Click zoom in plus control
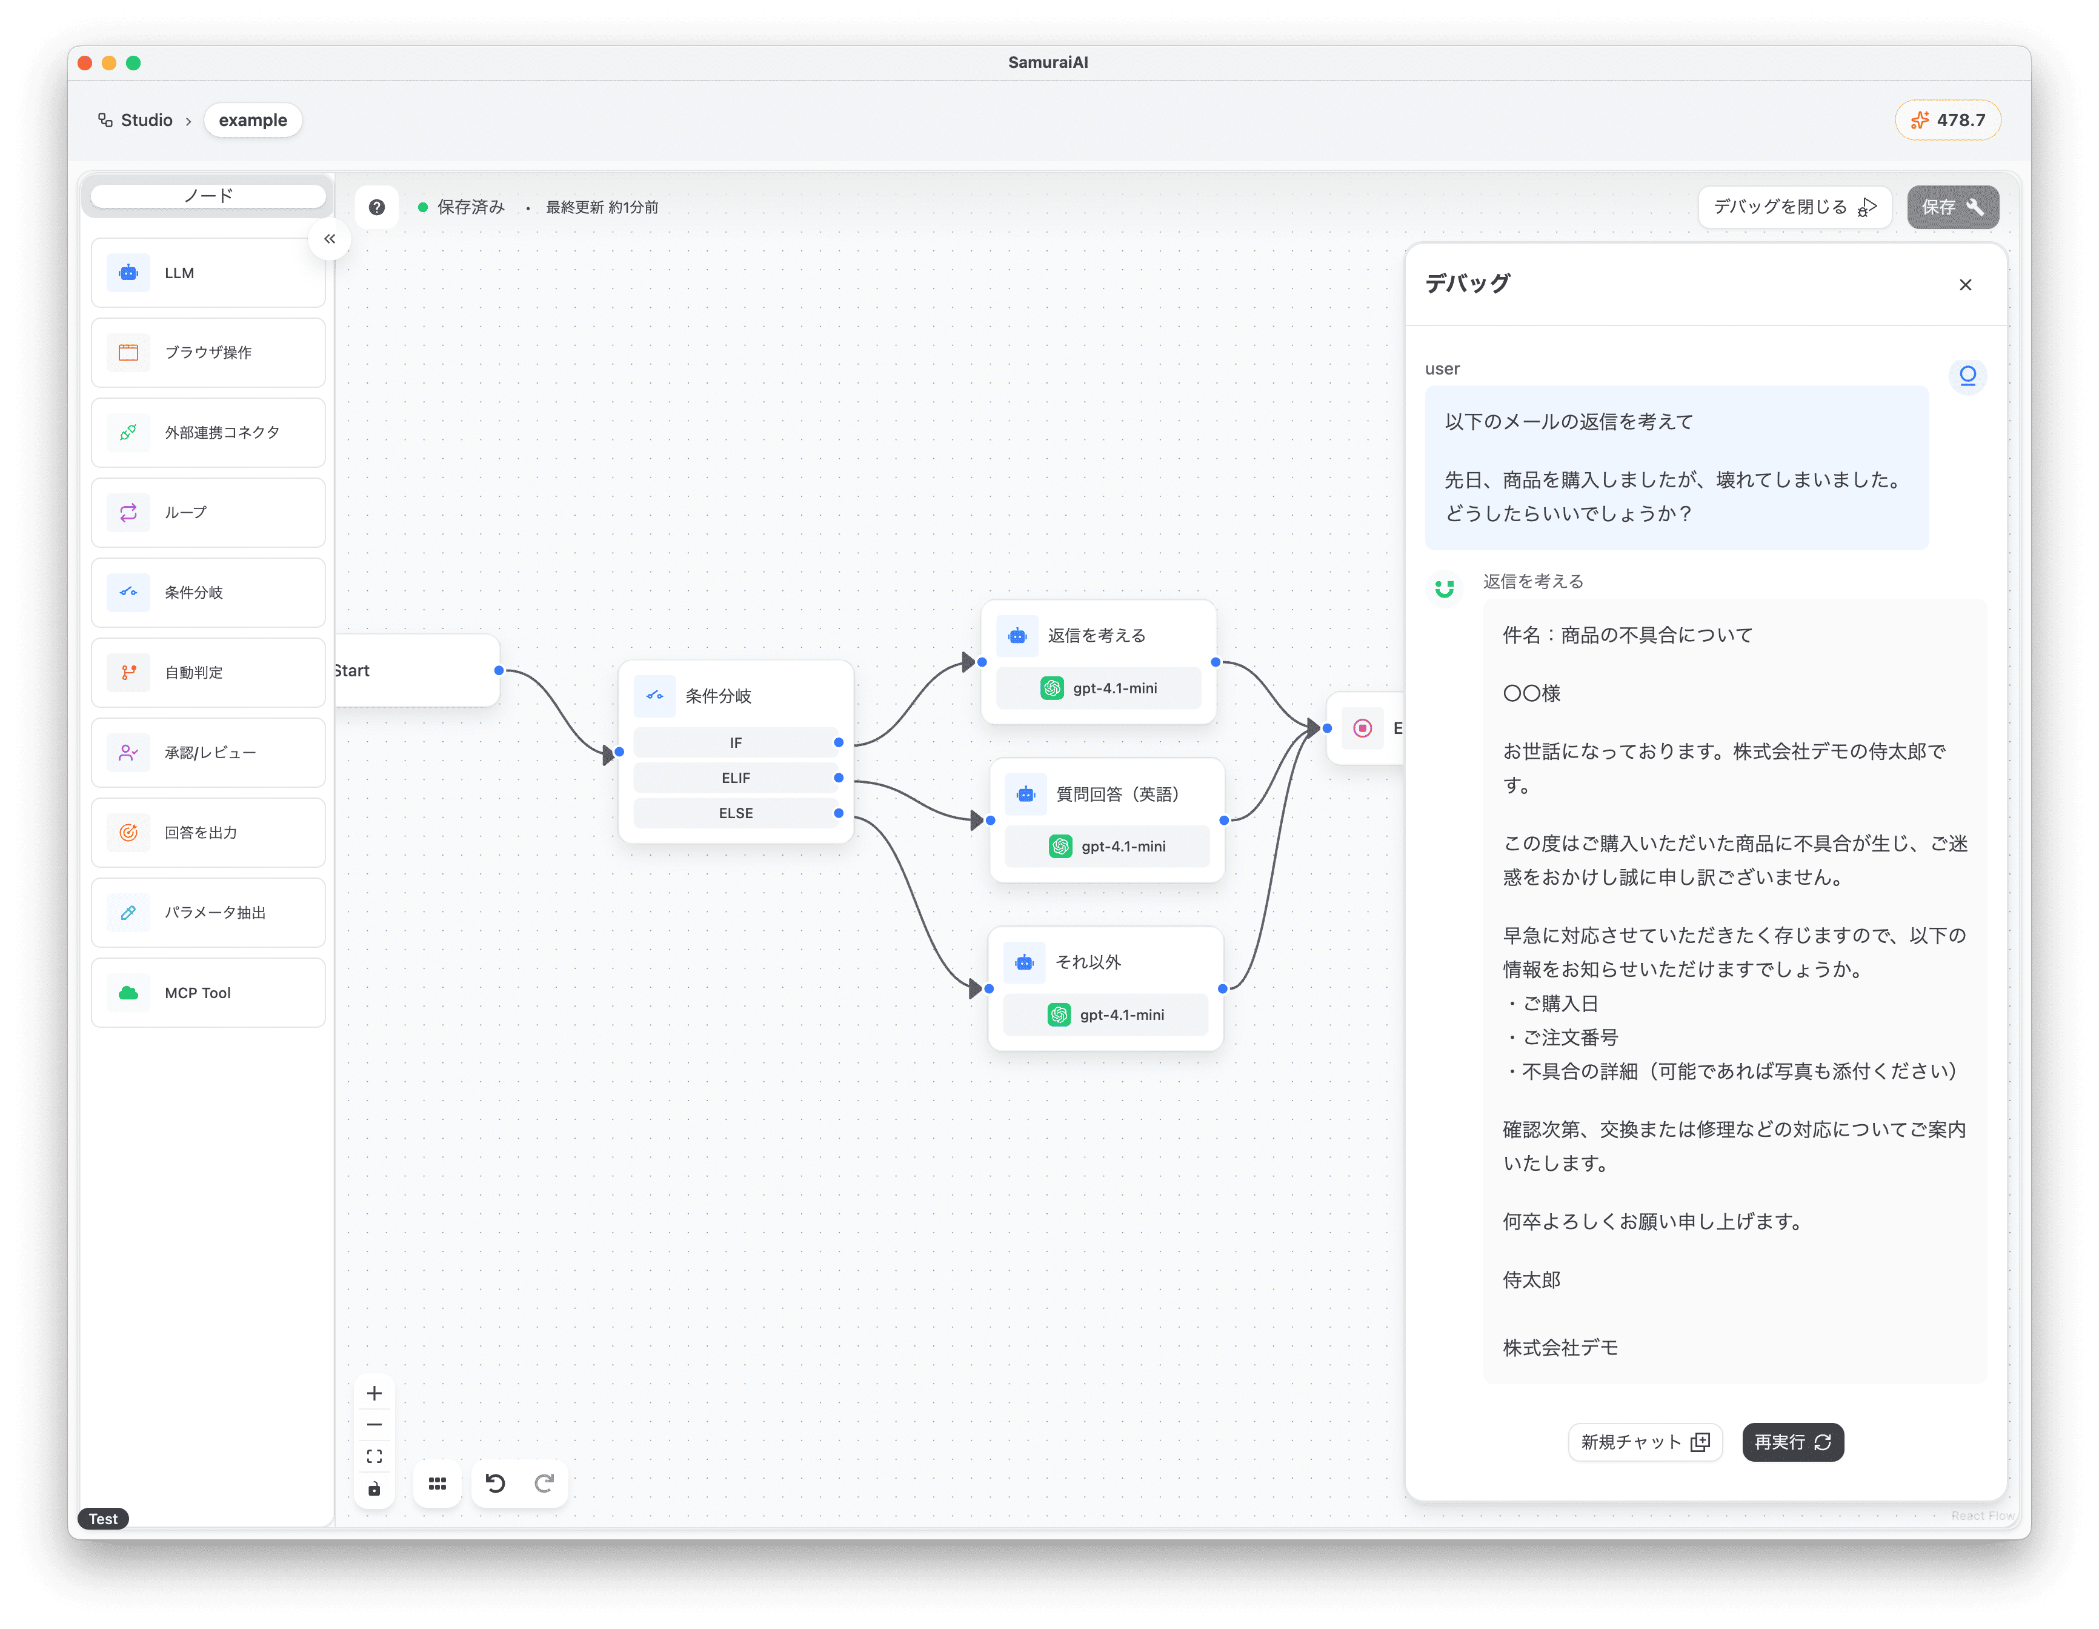The width and height of the screenshot is (2099, 1629). point(375,1393)
